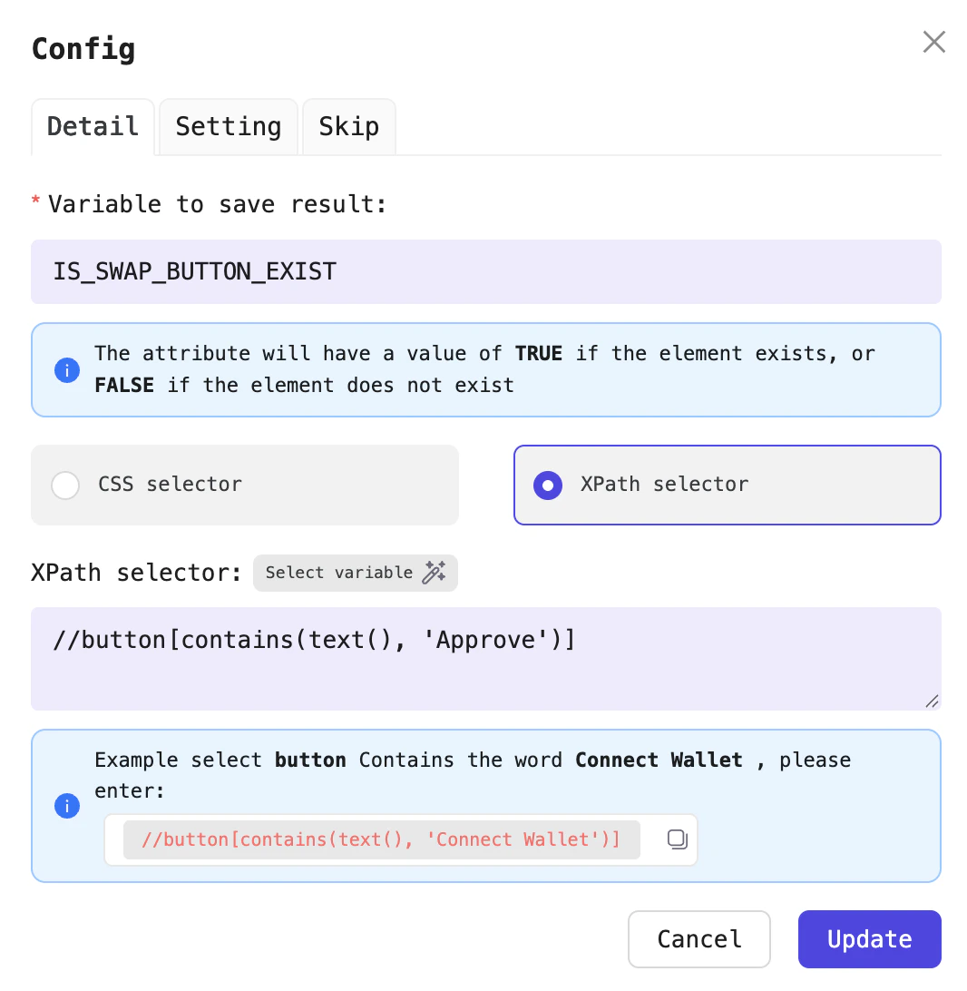Click the info icon beside the example text
The height and width of the screenshot is (991, 967).
(66, 806)
